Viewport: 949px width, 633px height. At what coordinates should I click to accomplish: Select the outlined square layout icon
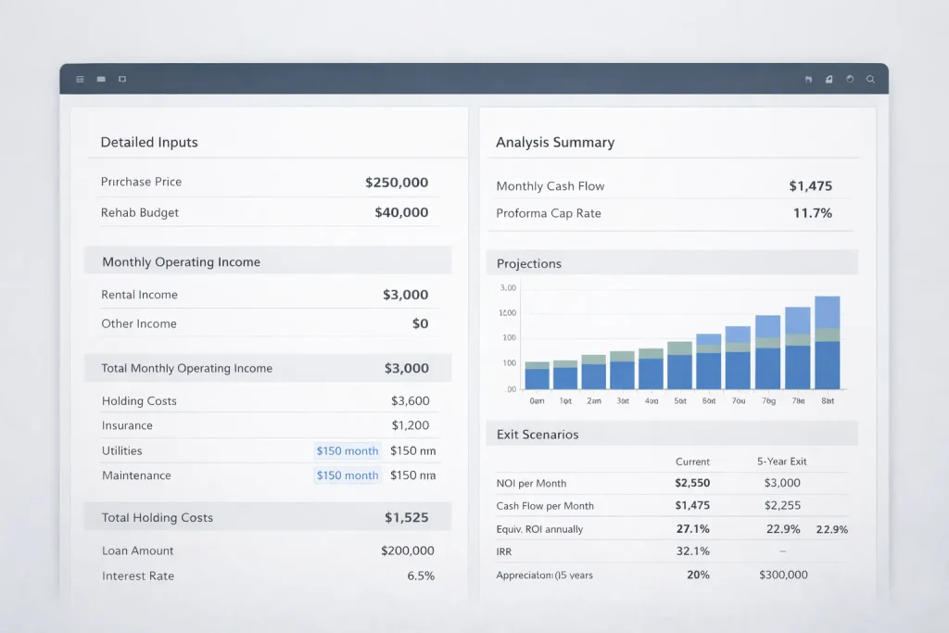point(121,79)
